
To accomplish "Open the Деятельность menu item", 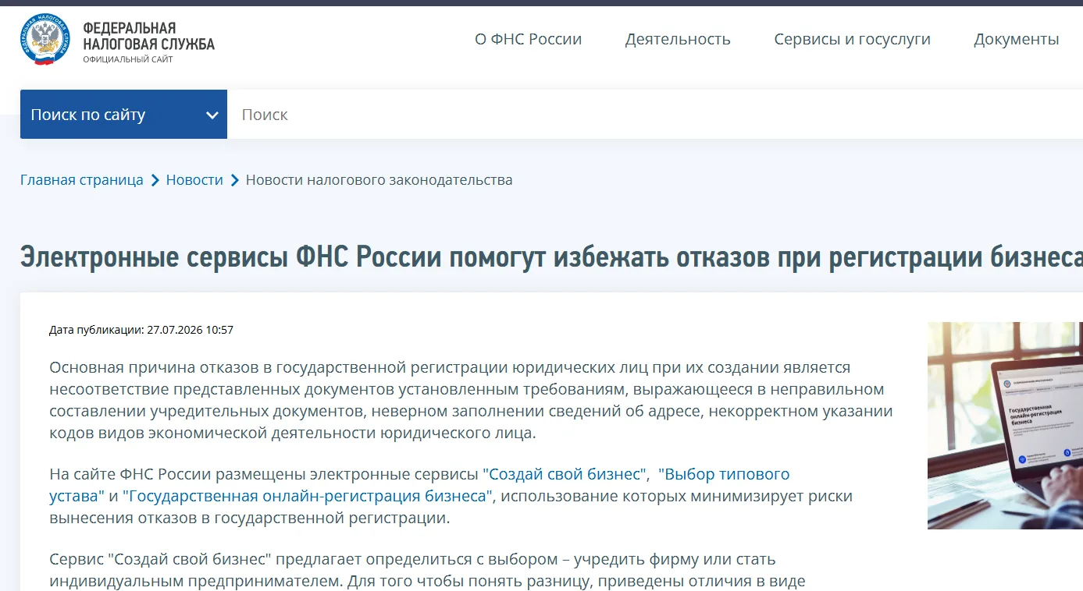I will click(x=678, y=39).
